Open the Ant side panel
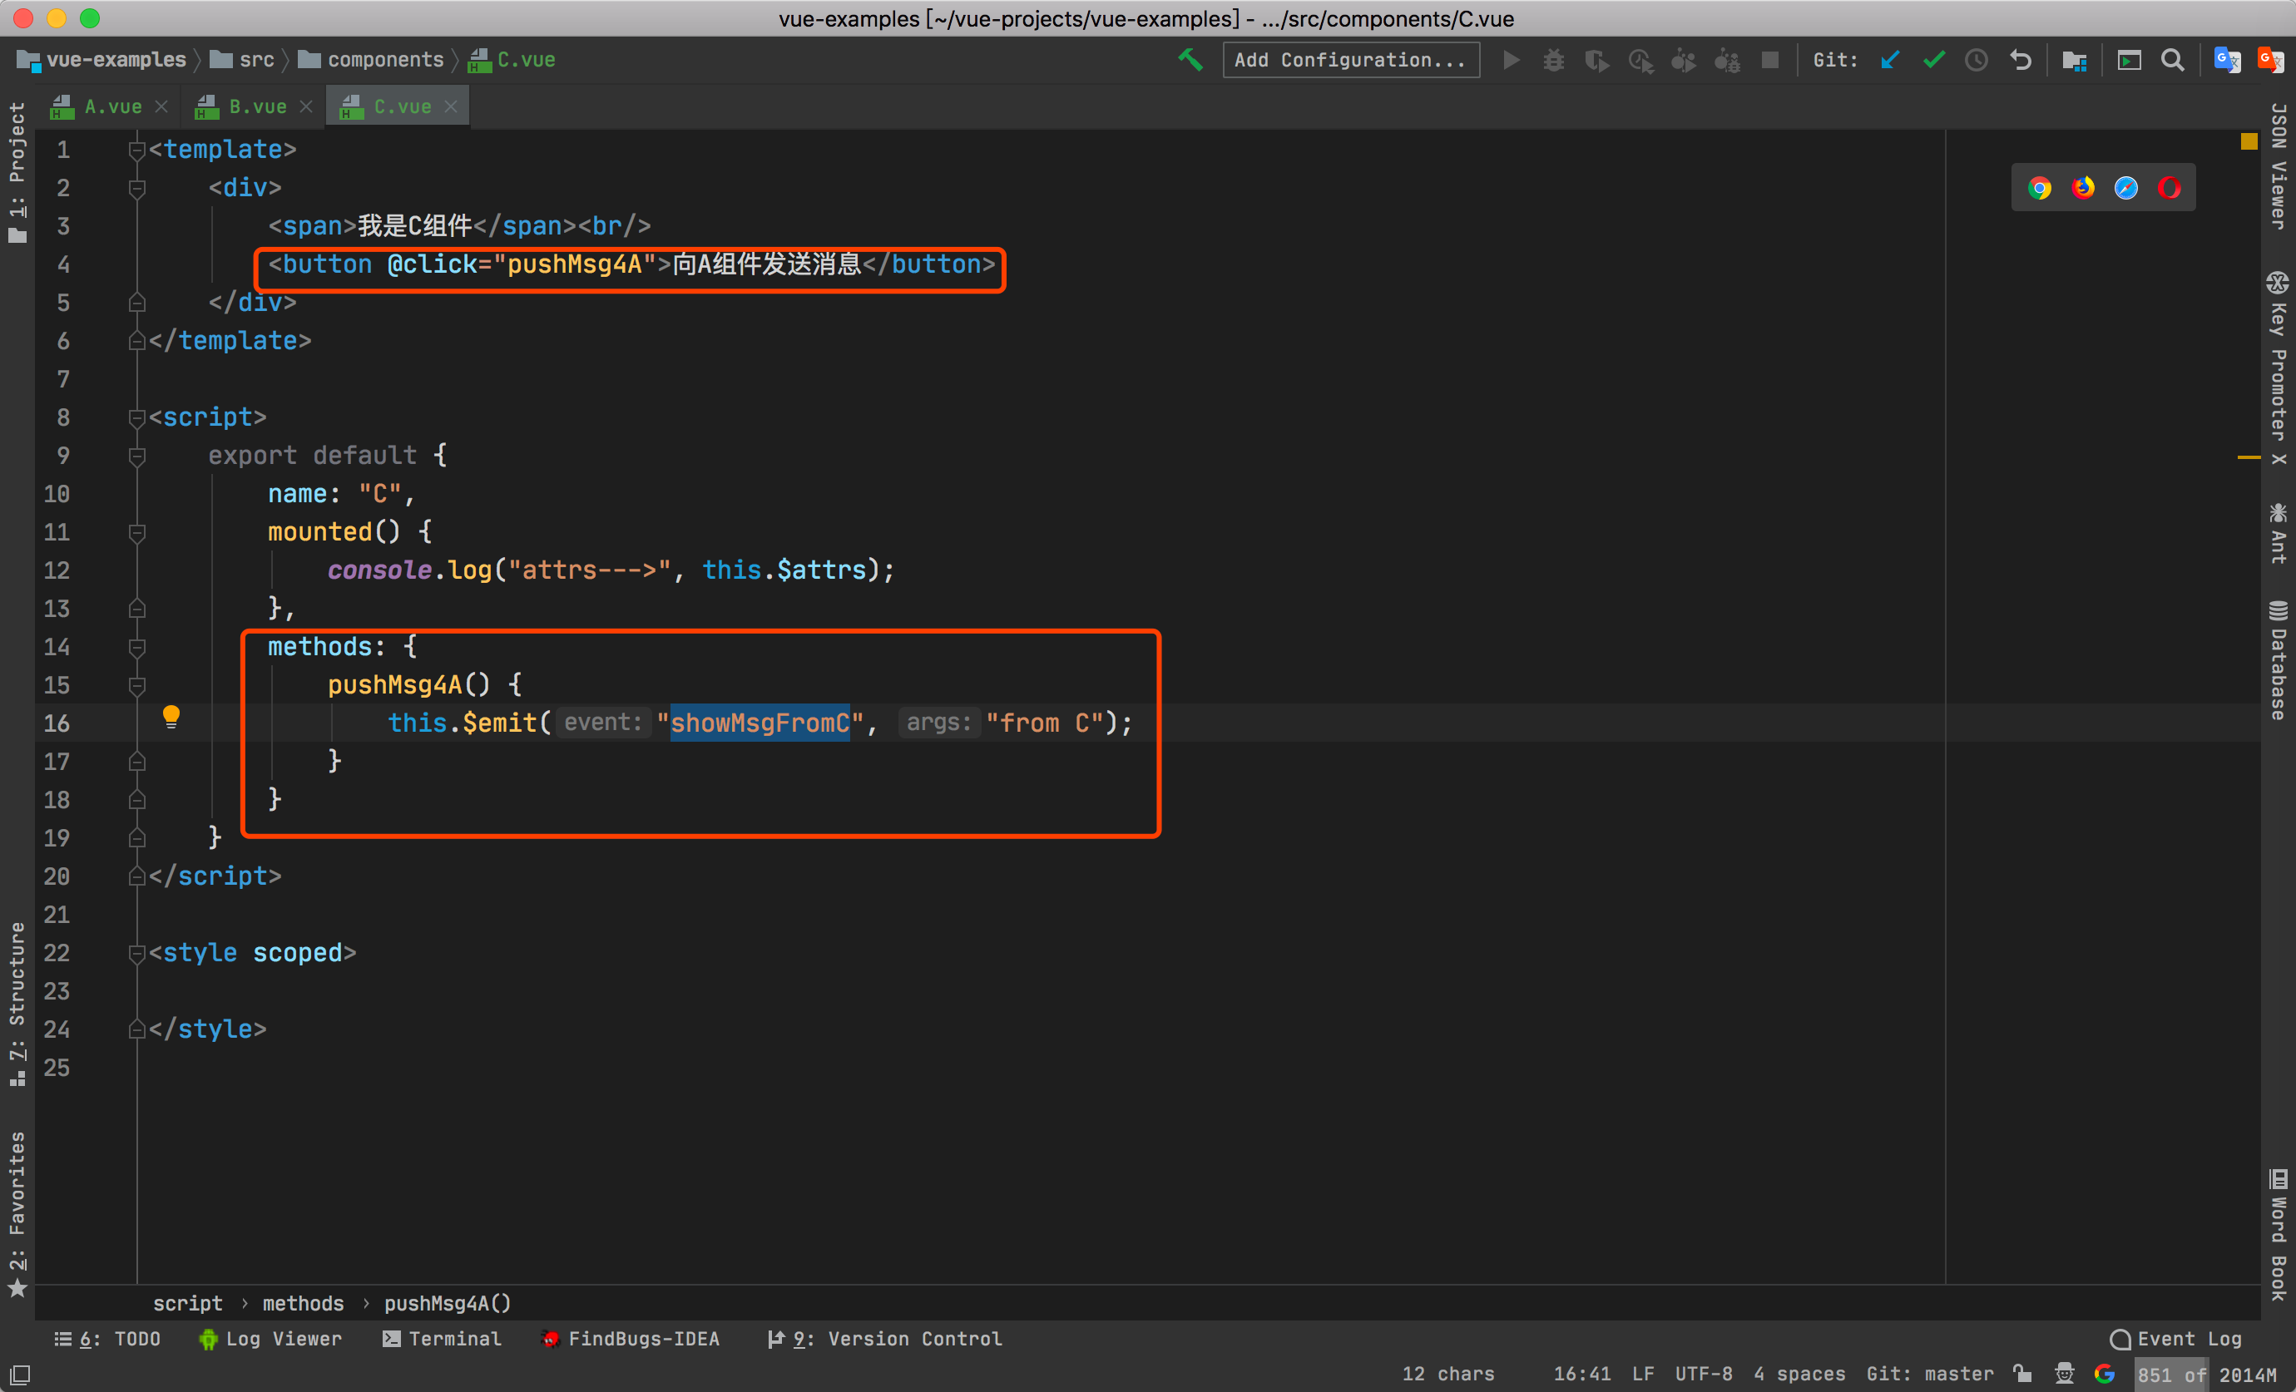Screen dimensions: 2296x1392 point(2279,534)
